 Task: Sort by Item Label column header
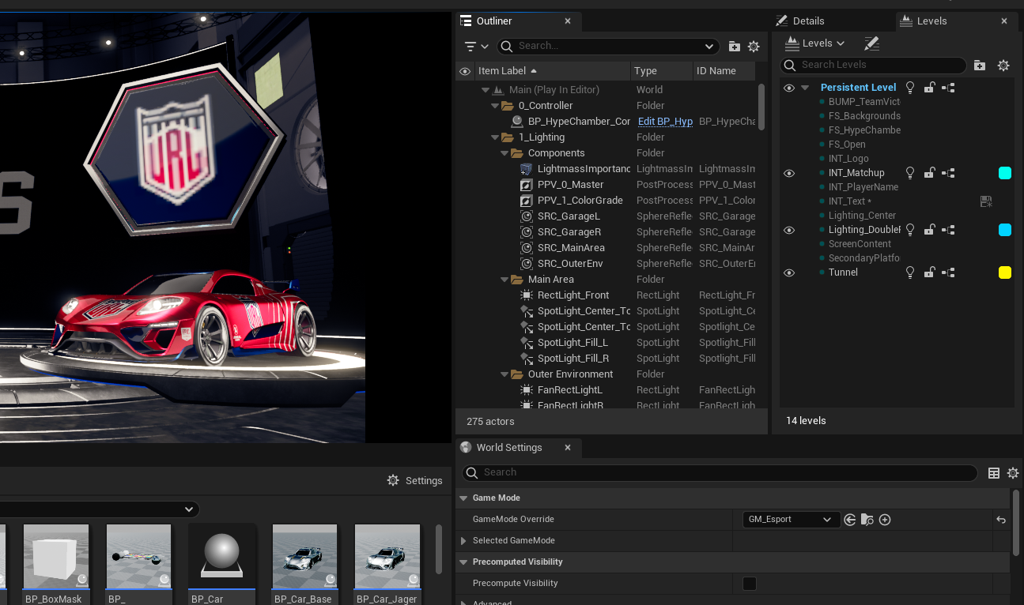[x=501, y=71]
